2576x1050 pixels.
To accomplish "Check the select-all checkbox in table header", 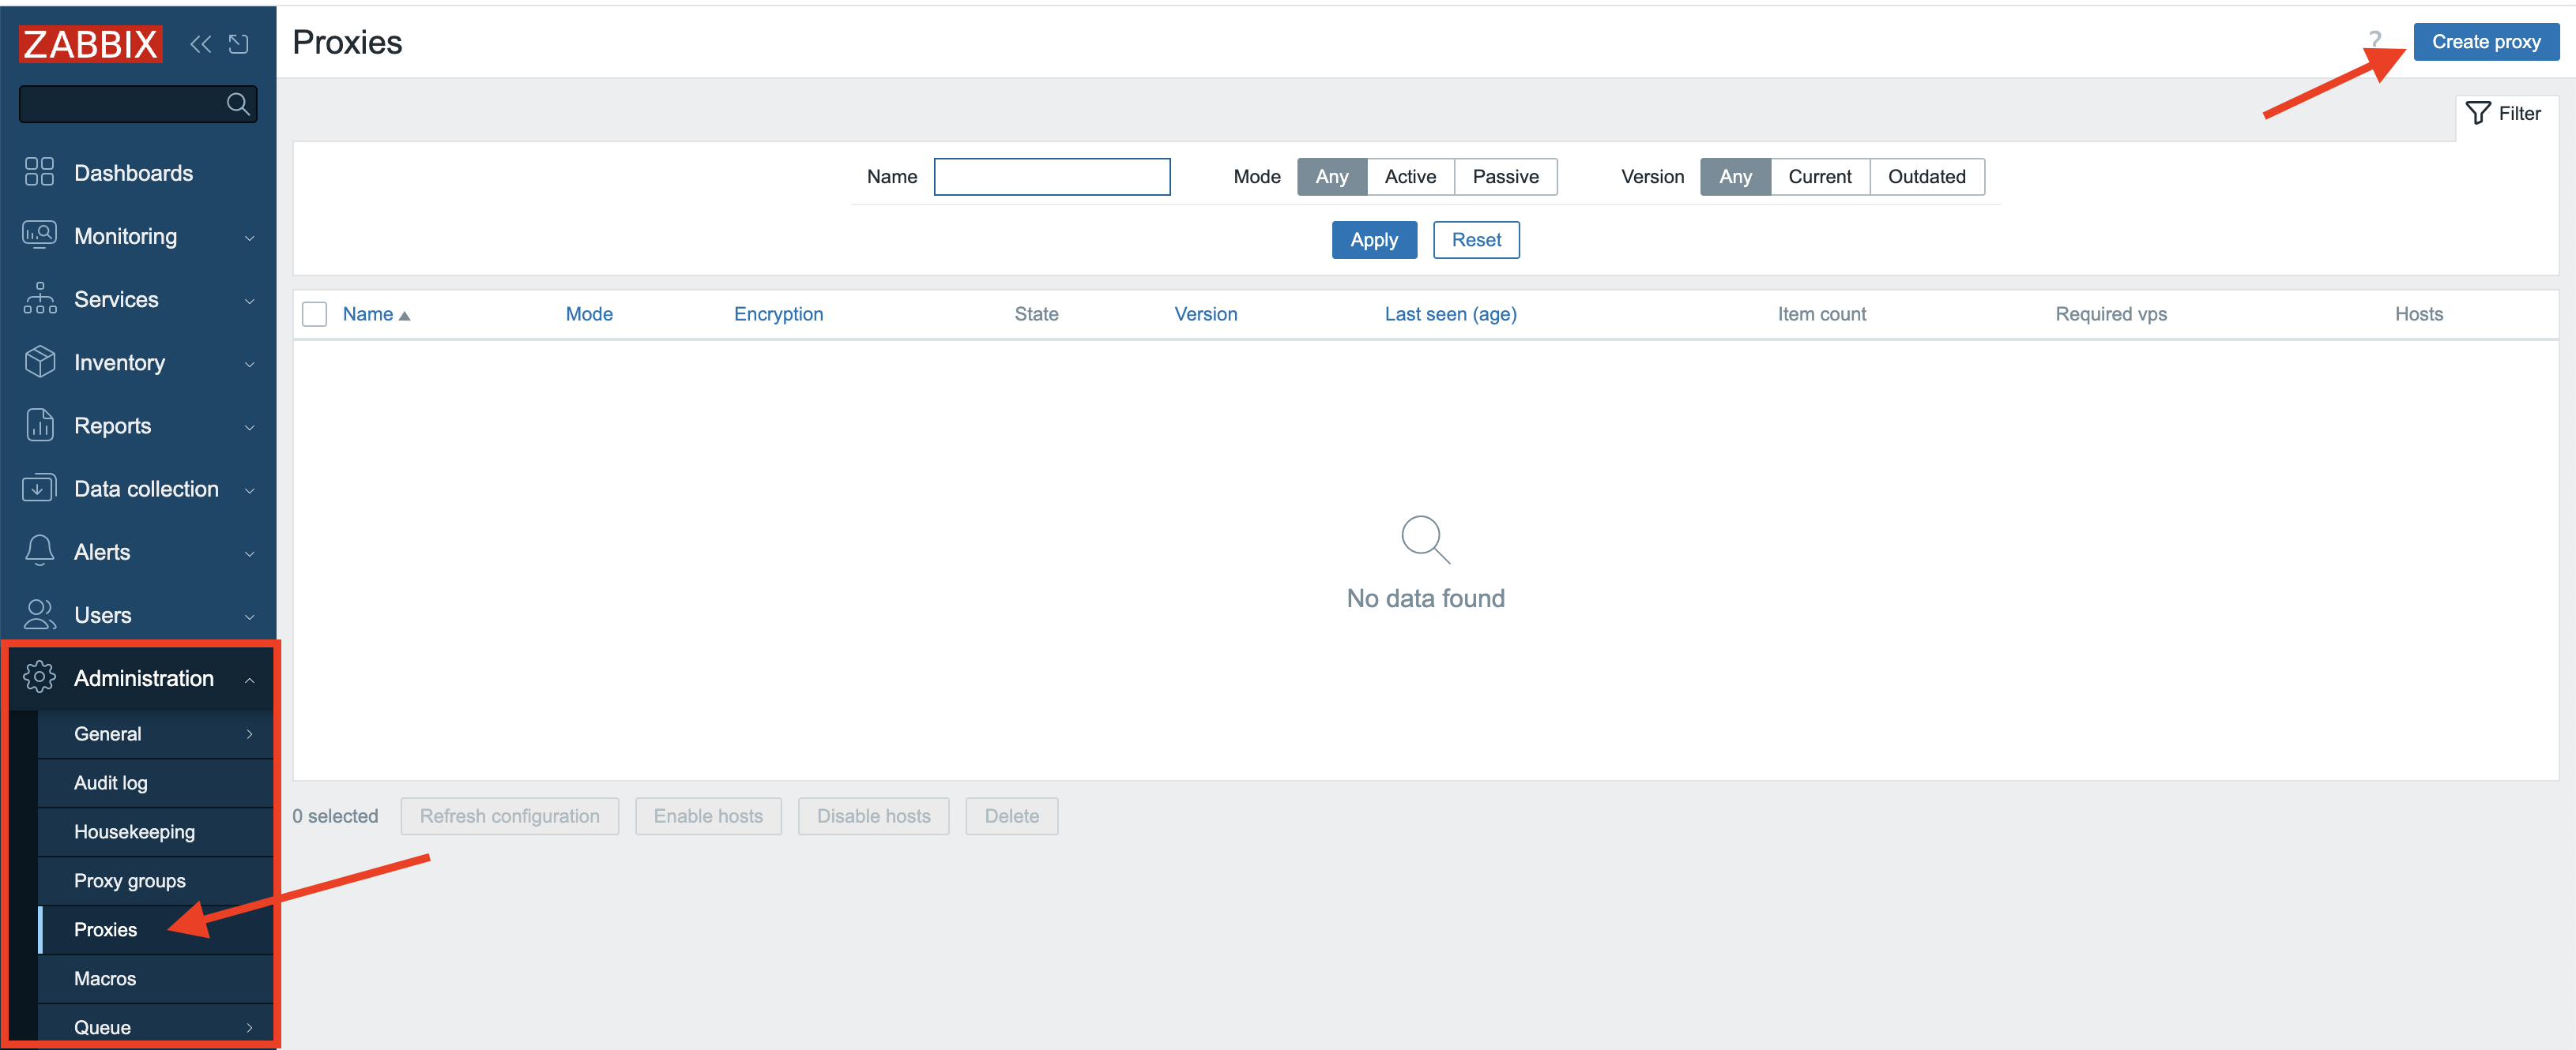I will [x=314, y=313].
